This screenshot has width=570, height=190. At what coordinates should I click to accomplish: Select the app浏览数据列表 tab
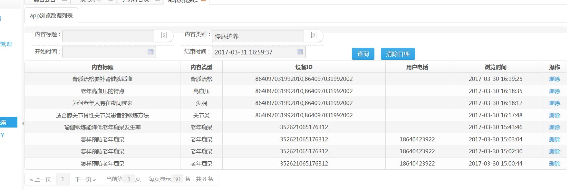pyautogui.click(x=51, y=15)
